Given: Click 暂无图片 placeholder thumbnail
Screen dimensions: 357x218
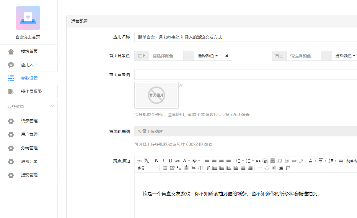Looking at the screenshot, I should tap(157, 95).
